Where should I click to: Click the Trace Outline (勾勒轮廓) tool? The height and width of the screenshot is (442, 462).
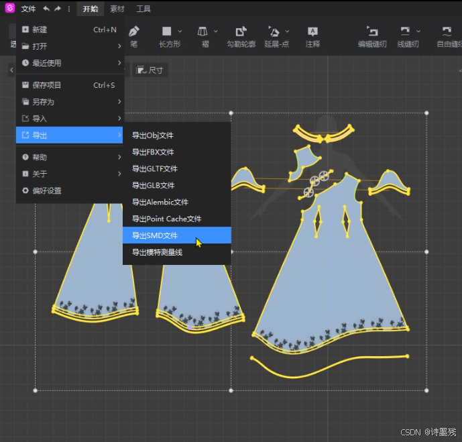241,32
